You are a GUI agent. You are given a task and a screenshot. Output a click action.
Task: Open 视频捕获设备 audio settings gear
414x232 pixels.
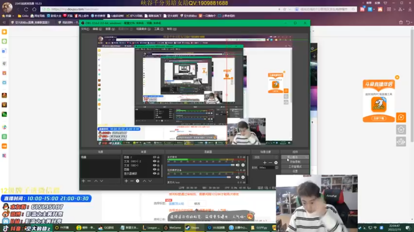point(243,177)
